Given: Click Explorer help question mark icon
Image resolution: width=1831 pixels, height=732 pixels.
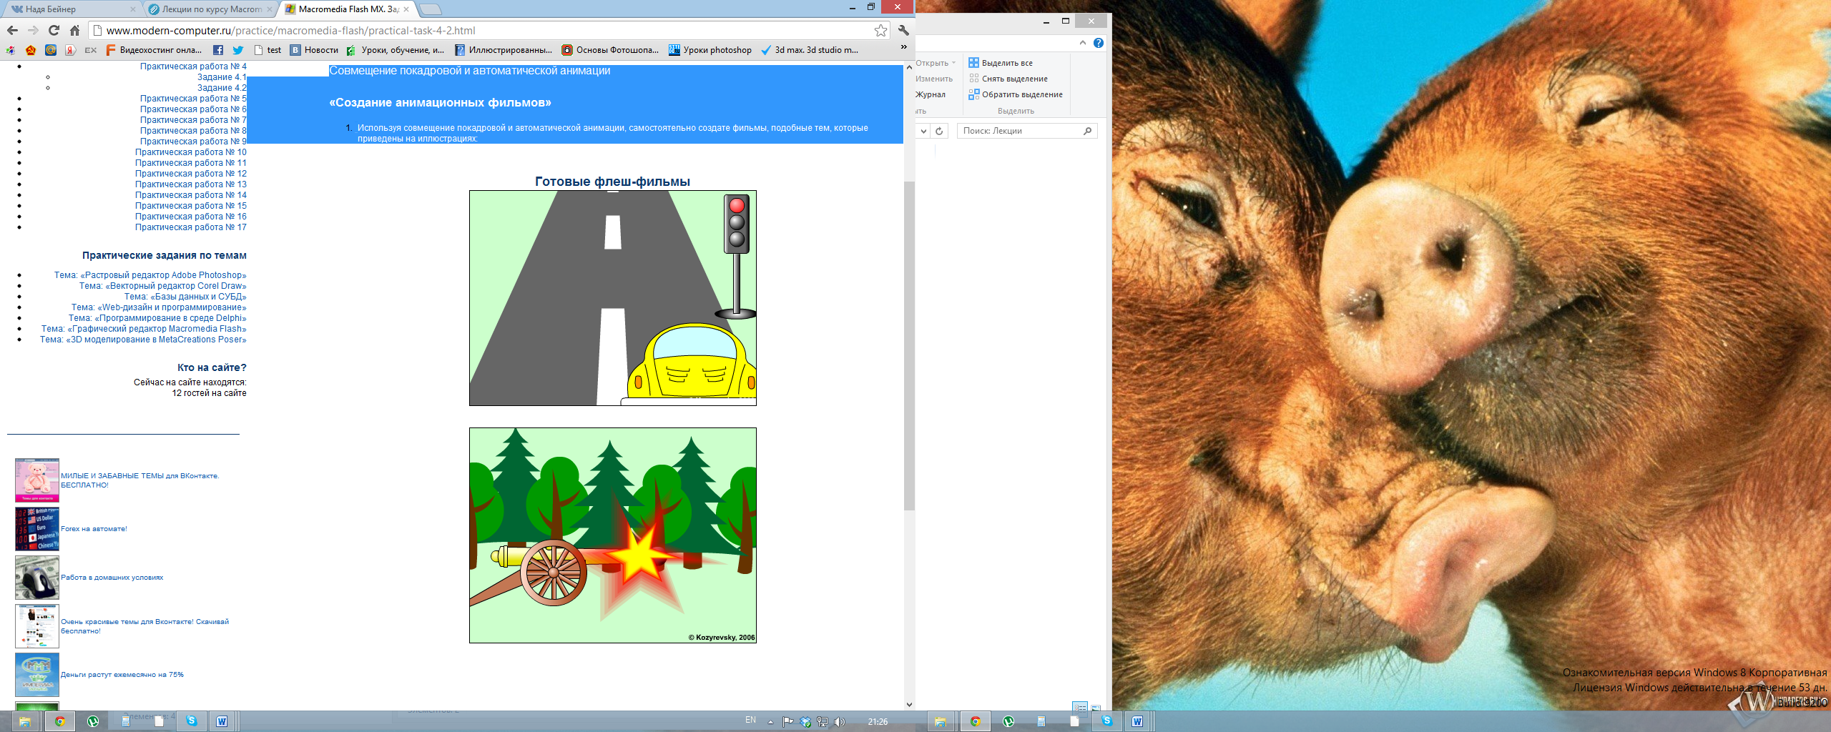Looking at the screenshot, I should tap(1099, 43).
